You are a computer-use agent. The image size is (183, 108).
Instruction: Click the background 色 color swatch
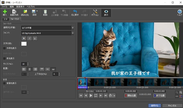point(24,87)
